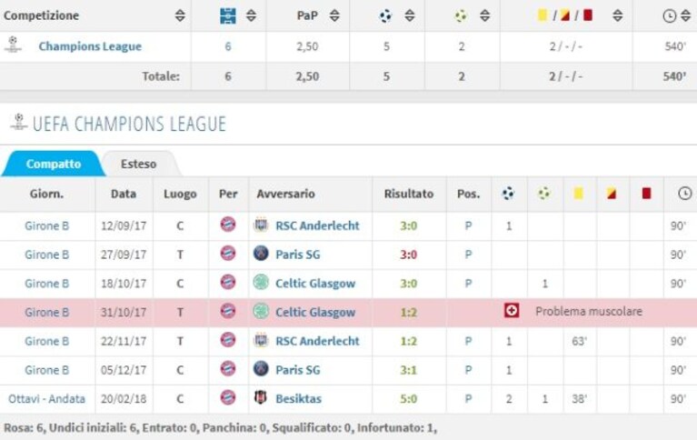Screen dimensions: 697x440
Task: Sort by the PaP column arrows
Action: (x=334, y=15)
